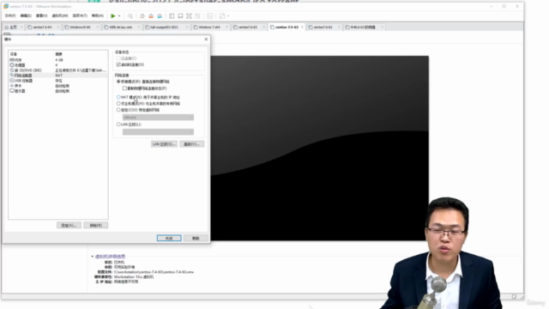Switch to the Windows 7 x64 tab

coord(209,27)
